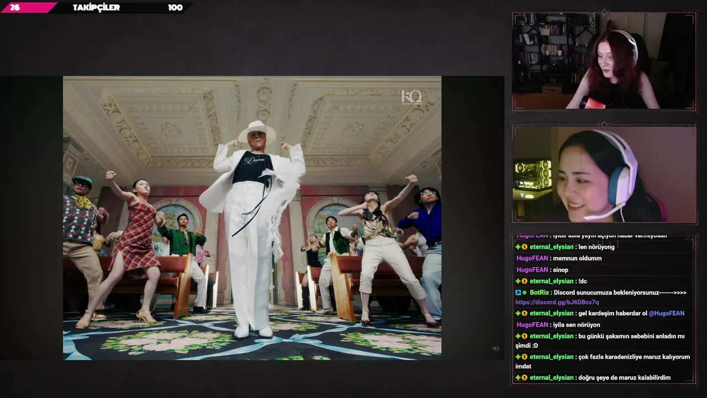Click the message "iyila sen nörüyon"
707x398 pixels.
(577, 325)
